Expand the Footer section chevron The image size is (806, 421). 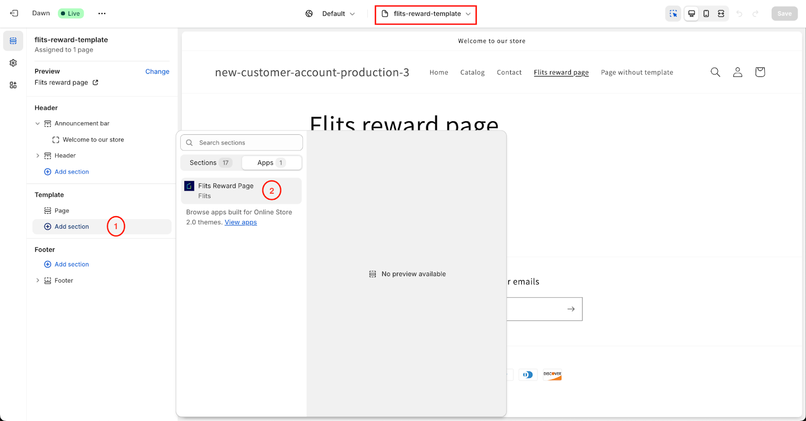[37, 281]
